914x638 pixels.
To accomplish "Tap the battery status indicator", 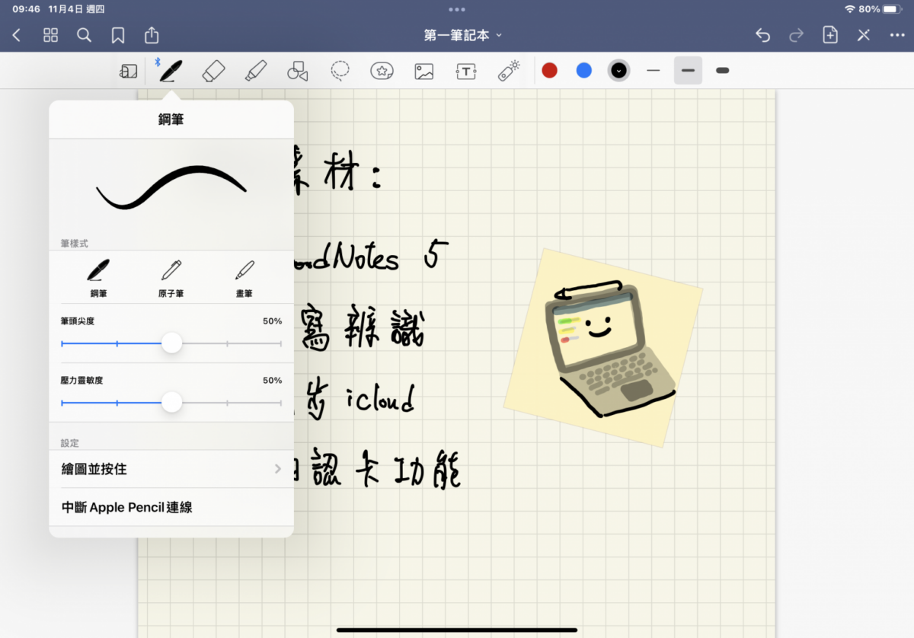I will coord(893,9).
